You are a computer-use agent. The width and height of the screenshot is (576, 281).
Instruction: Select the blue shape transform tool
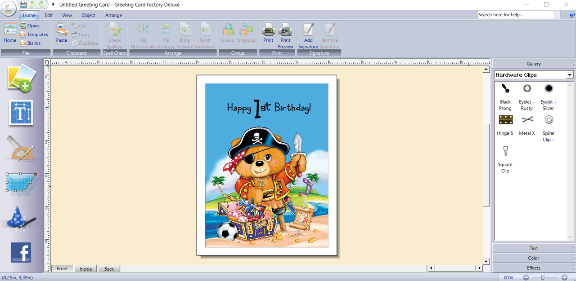[x=21, y=182]
